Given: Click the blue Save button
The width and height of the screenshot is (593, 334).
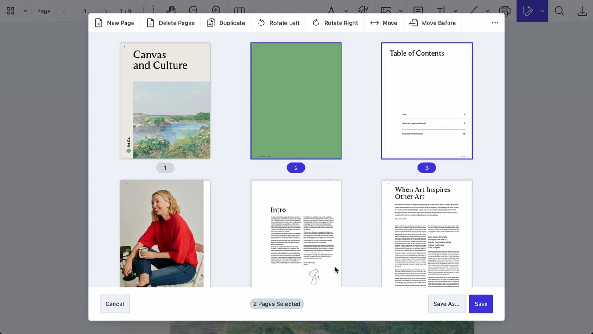Looking at the screenshot, I should pos(481,304).
